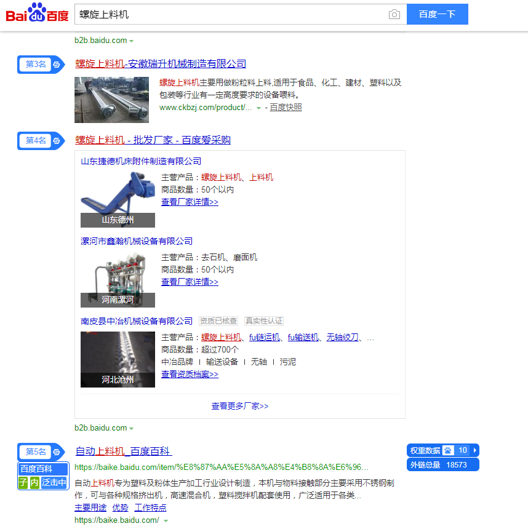Open 漯河市鑫瀚机械设备有限公司 company link
This screenshot has width=528, height=529.
[137, 241]
